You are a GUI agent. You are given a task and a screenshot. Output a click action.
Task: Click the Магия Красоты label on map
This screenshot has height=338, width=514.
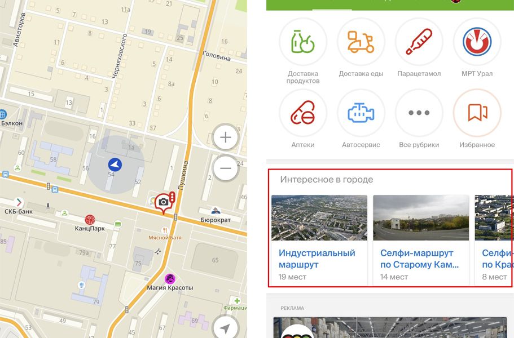[170, 288]
